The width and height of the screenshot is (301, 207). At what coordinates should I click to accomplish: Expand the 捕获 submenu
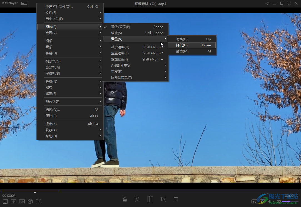pyautogui.click(x=70, y=88)
